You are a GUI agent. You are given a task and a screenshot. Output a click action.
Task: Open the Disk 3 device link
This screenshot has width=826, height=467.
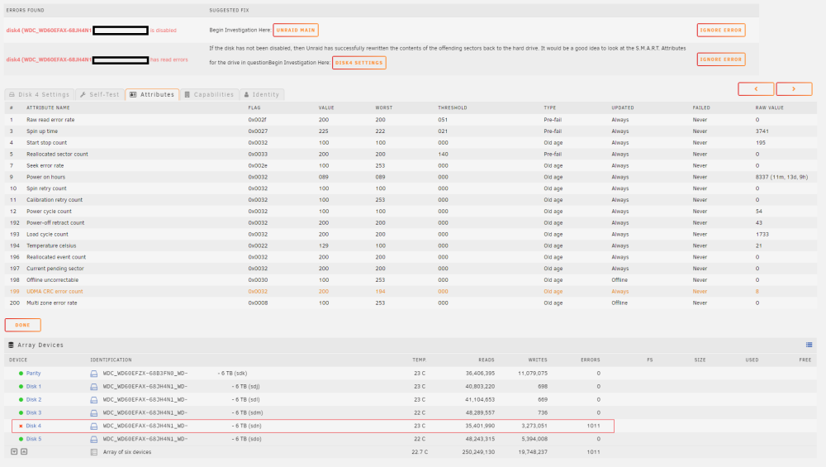[x=34, y=412]
